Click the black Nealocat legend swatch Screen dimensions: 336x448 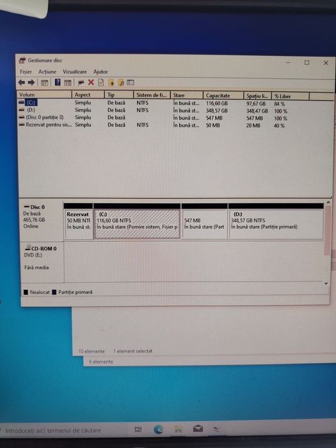tap(26, 292)
